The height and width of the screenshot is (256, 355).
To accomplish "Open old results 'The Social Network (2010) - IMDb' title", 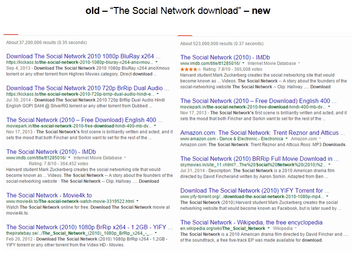I will tap(51, 152).
